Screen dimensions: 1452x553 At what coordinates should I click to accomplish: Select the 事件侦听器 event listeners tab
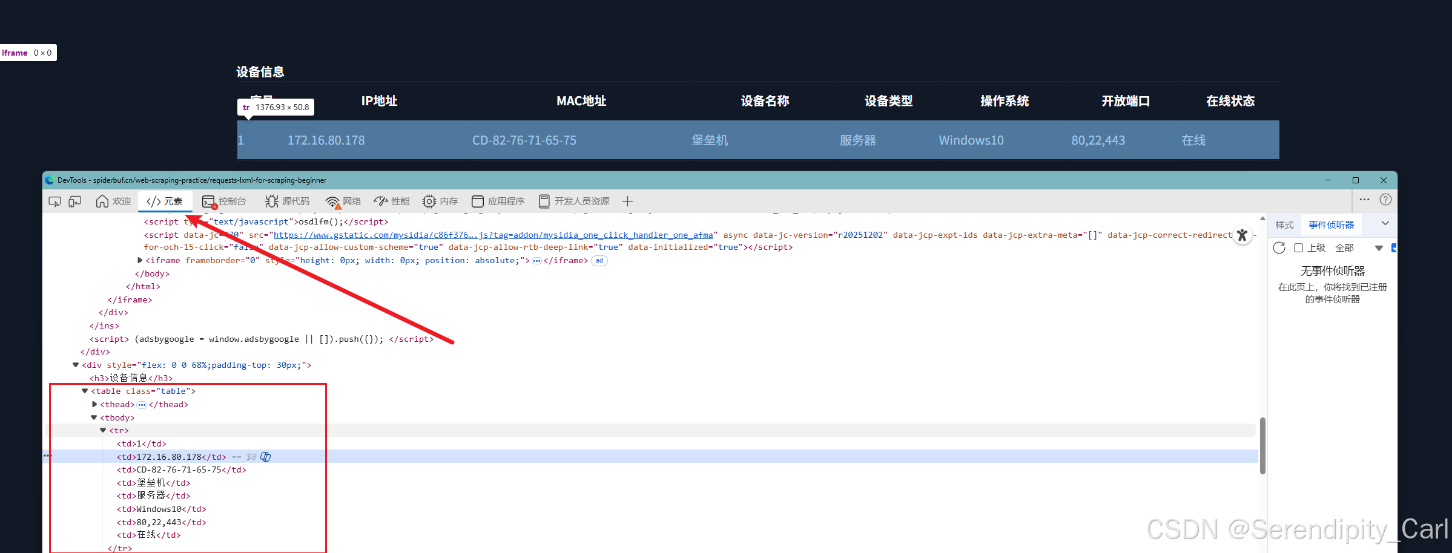click(1332, 225)
